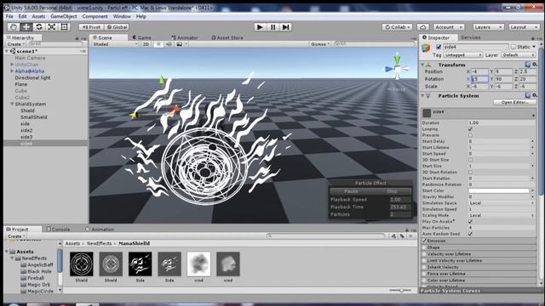Open the Layers dropdown

coord(488,27)
